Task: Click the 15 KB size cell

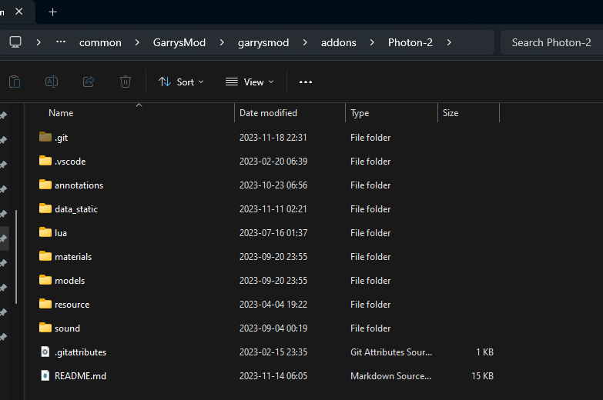Action: coord(482,376)
